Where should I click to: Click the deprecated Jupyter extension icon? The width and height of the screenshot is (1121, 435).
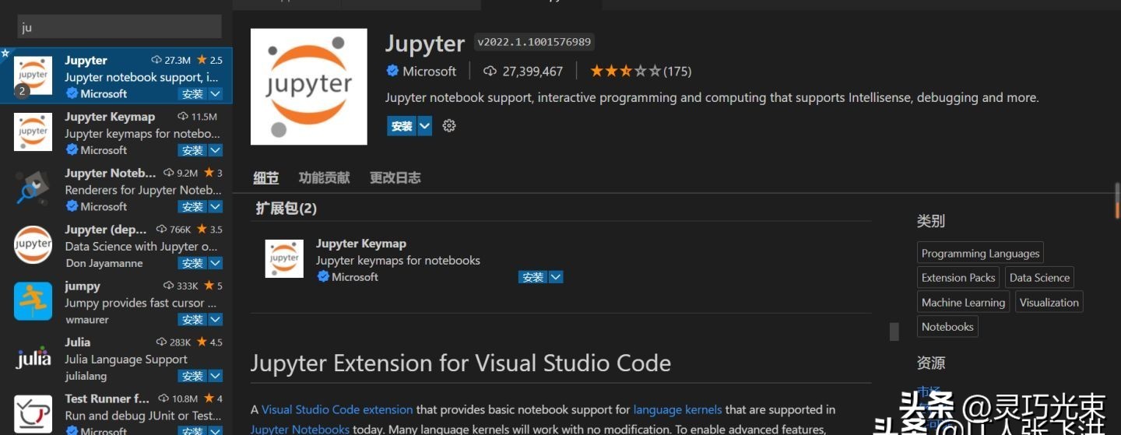[x=33, y=245]
